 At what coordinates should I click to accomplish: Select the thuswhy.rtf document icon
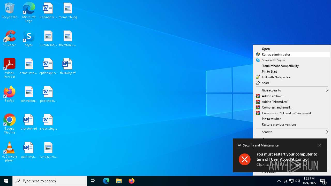click(67, 67)
